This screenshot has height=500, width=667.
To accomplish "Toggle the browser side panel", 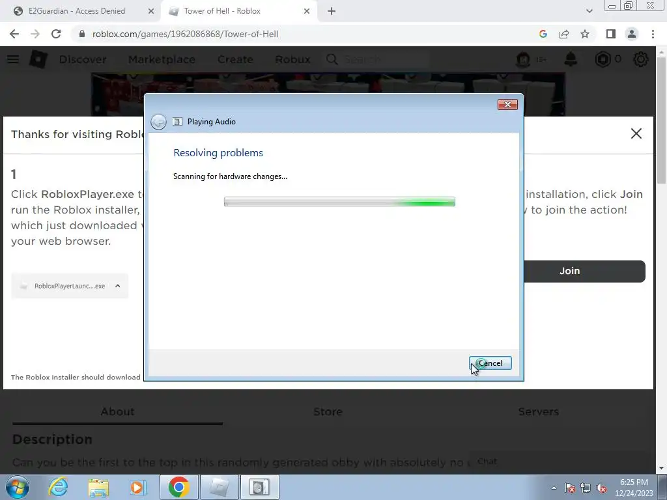I will pos(611,34).
